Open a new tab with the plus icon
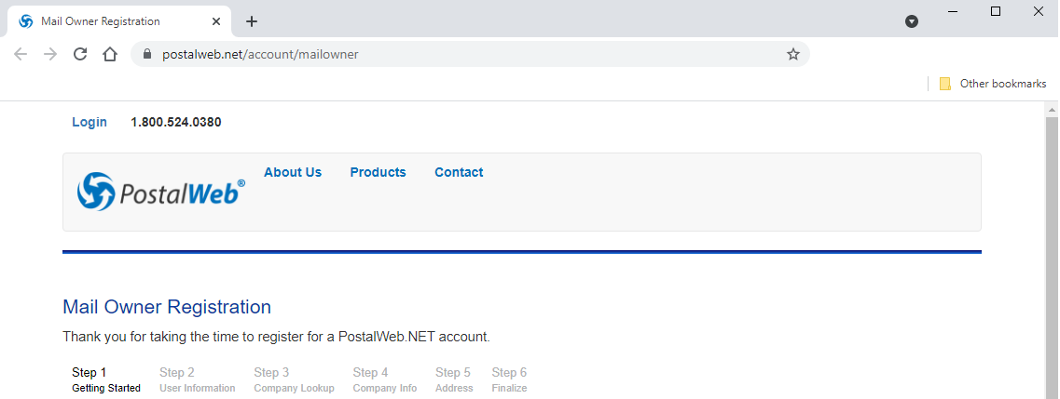Viewport: 1060px width, 399px height. [252, 21]
